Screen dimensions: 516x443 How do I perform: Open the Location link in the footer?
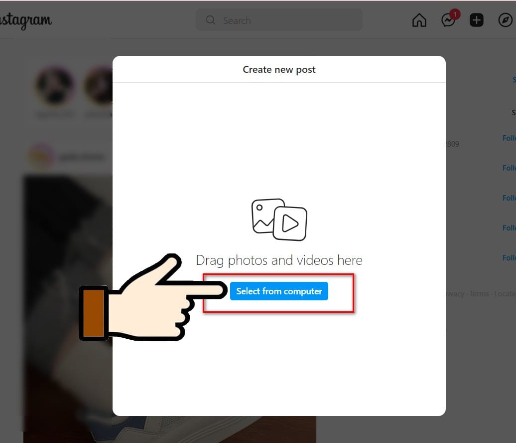point(505,294)
